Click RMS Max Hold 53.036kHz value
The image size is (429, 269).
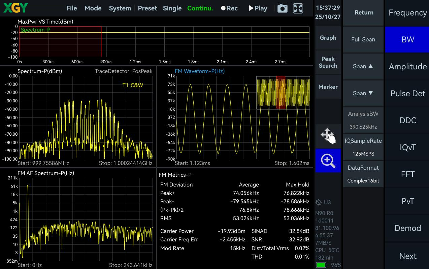tap(296, 218)
